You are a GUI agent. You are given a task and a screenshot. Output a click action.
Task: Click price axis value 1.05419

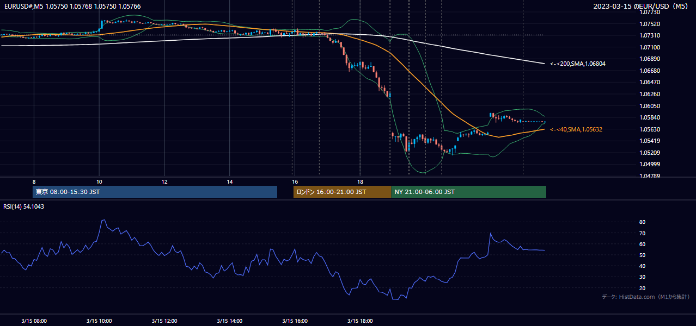click(x=650, y=141)
